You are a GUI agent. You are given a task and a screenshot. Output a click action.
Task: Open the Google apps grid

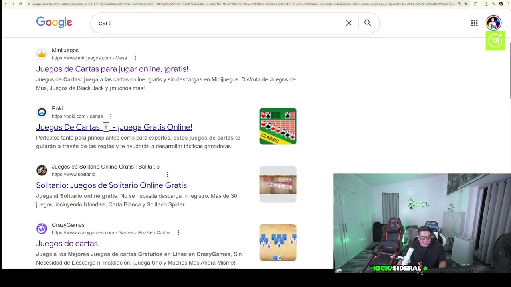pyautogui.click(x=474, y=23)
